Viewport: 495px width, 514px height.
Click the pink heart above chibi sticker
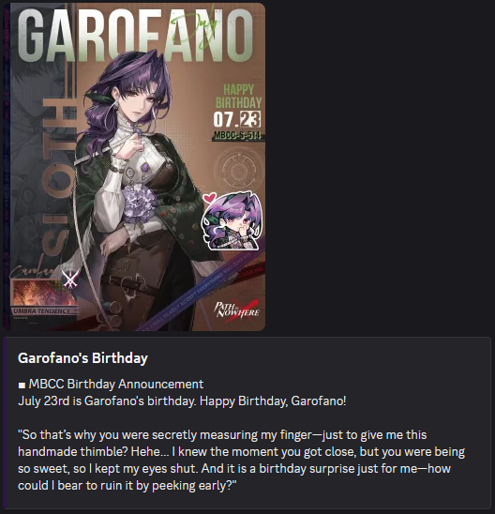click(x=209, y=198)
